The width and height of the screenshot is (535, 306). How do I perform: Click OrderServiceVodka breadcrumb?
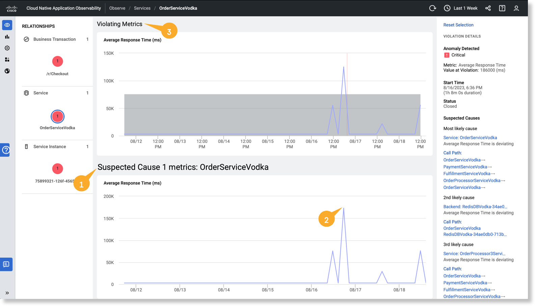[178, 8]
